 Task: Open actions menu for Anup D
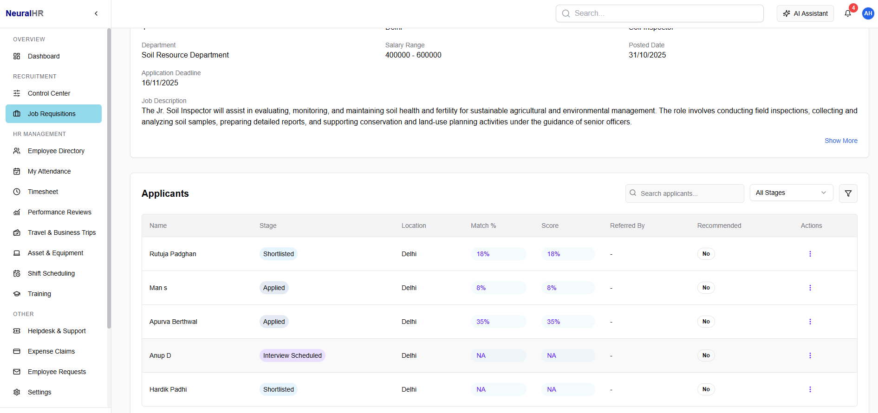tap(810, 355)
